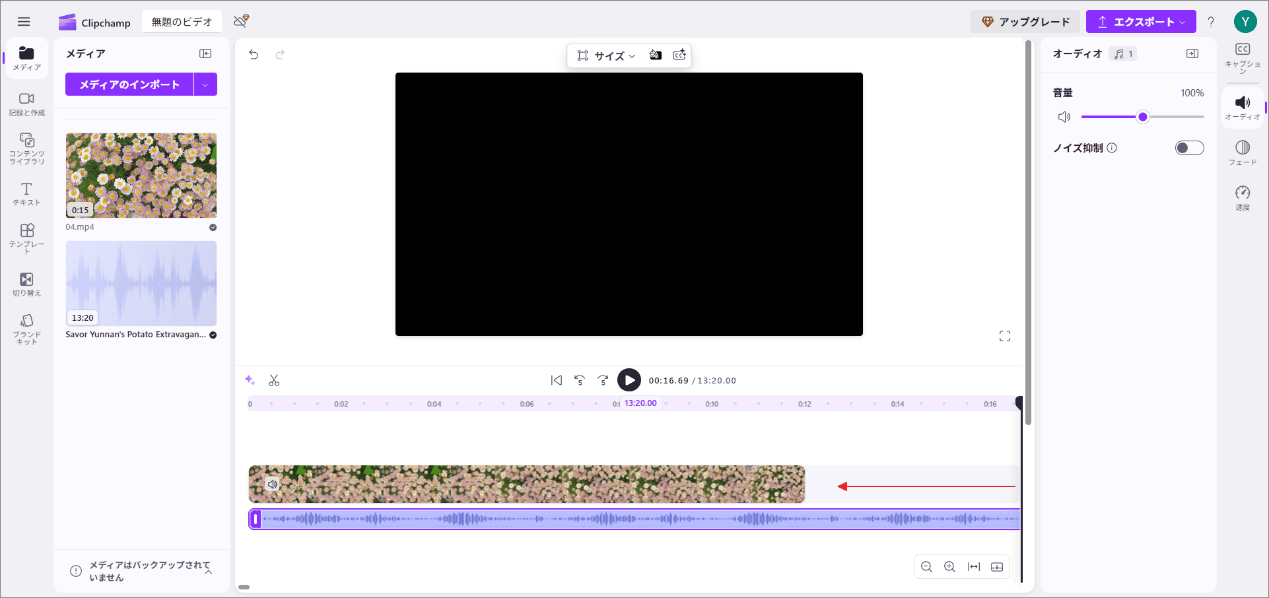Expand the backup warning notice chevron
Image resolution: width=1269 pixels, height=598 pixels.
(209, 571)
